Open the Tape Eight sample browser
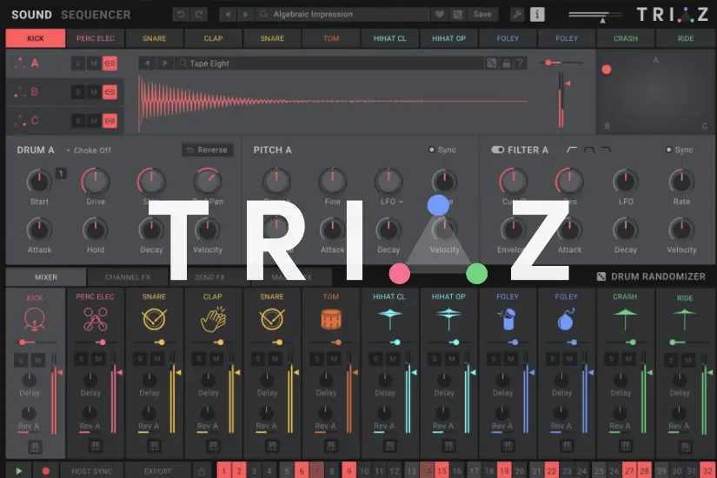The width and height of the screenshot is (717, 478). pos(329,63)
